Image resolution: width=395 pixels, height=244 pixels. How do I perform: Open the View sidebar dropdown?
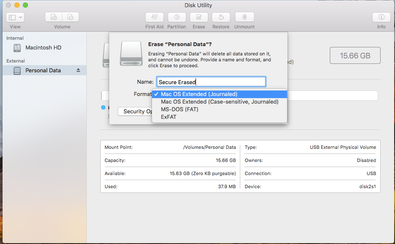(15, 17)
